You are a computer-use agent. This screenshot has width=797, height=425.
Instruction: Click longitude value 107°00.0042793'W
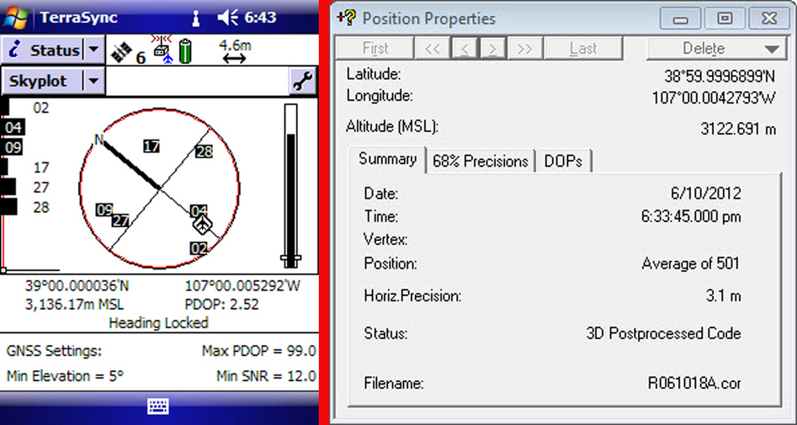click(x=714, y=98)
